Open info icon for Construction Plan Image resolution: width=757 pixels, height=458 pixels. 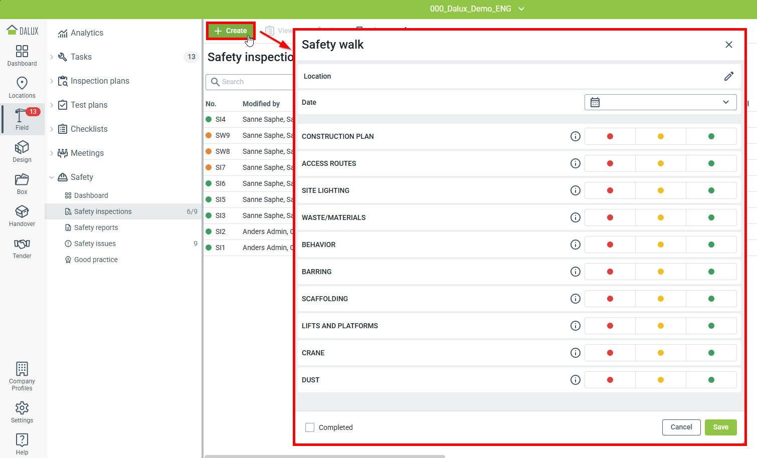[x=575, y=136]
